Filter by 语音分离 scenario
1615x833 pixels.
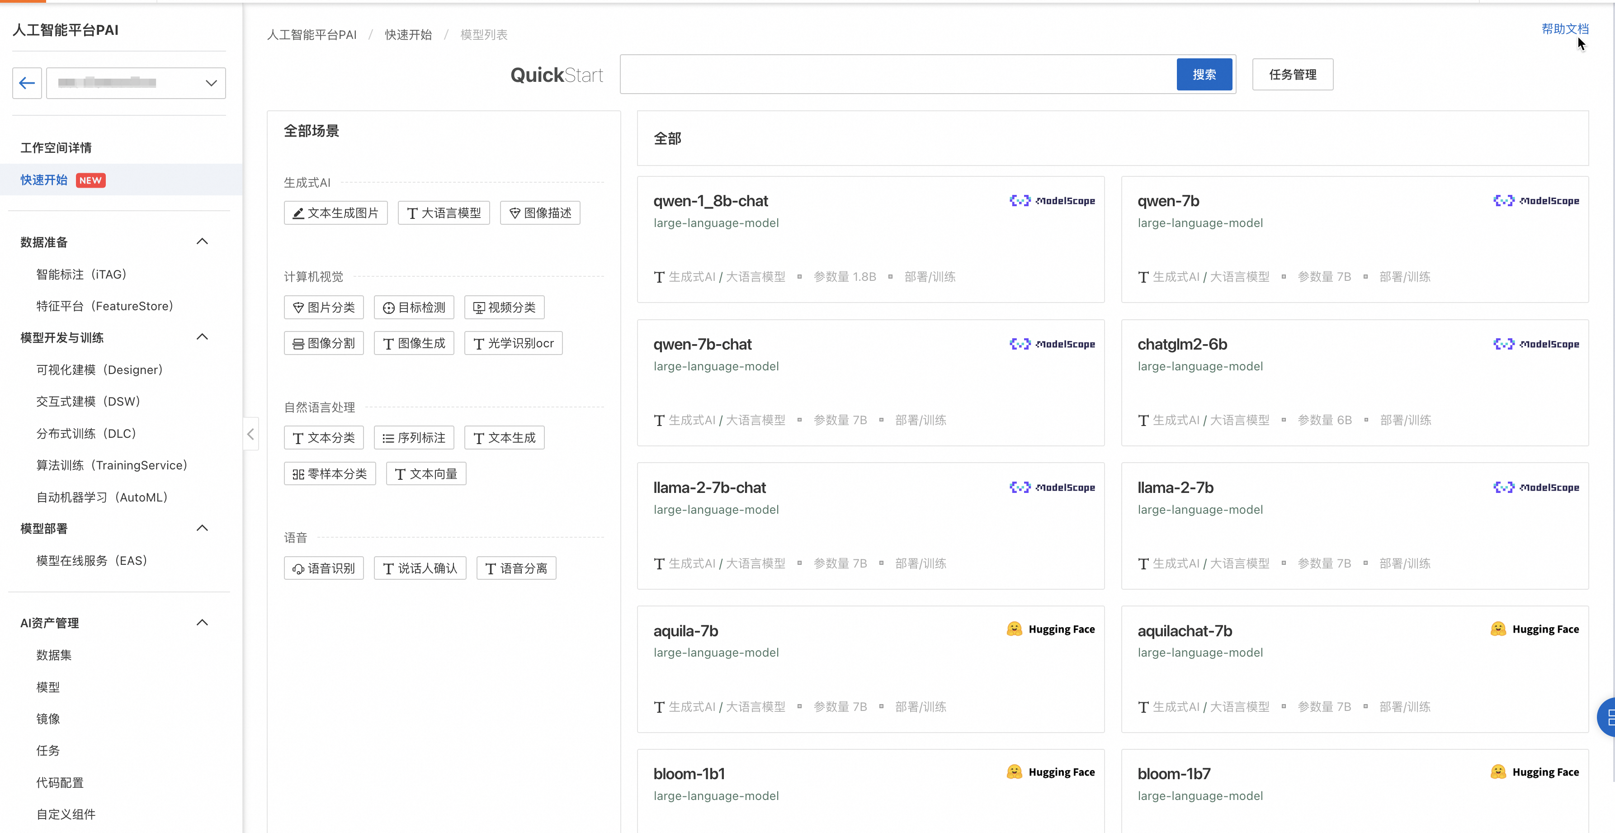(516, 568)
